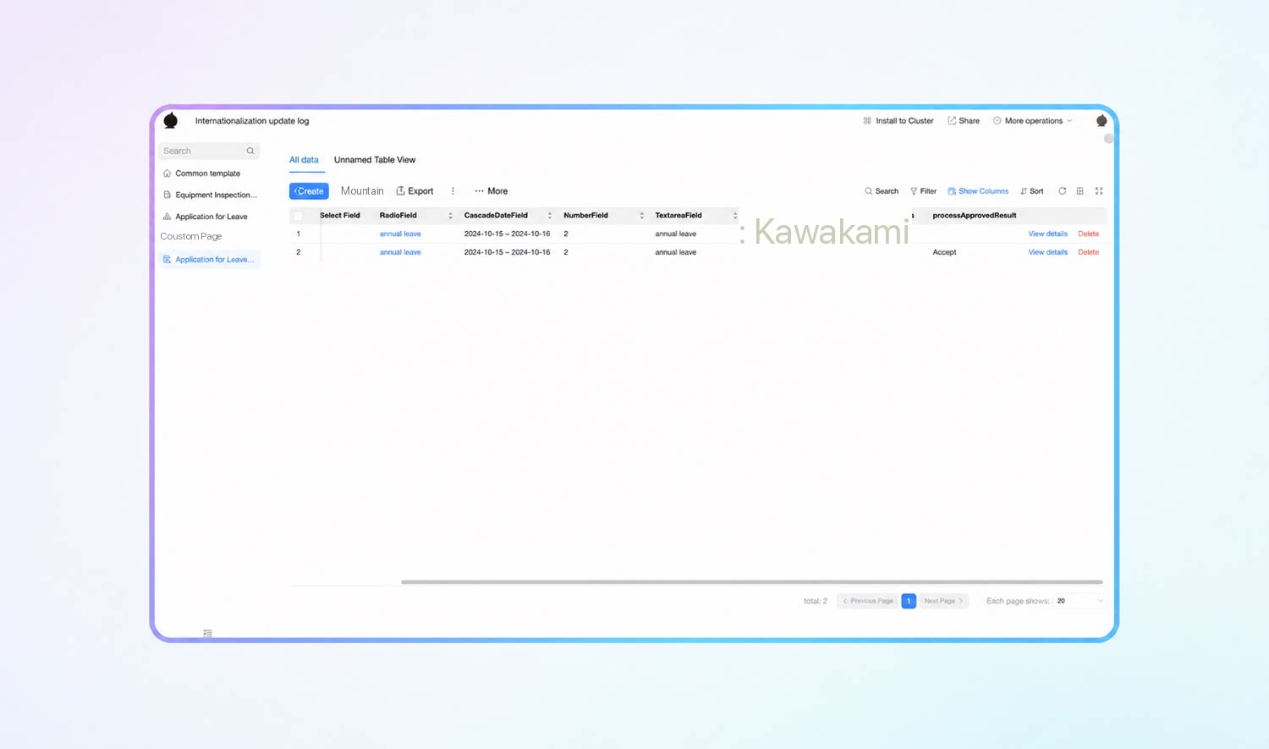Click the horizontal table scrollbar
The height and width of the screenshot is (749, 1269).
click(x=752, y=582)
